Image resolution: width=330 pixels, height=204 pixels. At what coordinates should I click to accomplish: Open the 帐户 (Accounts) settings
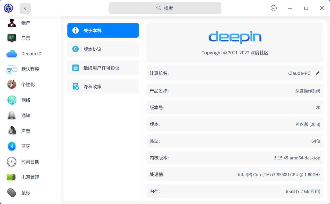tap(26, 23)
